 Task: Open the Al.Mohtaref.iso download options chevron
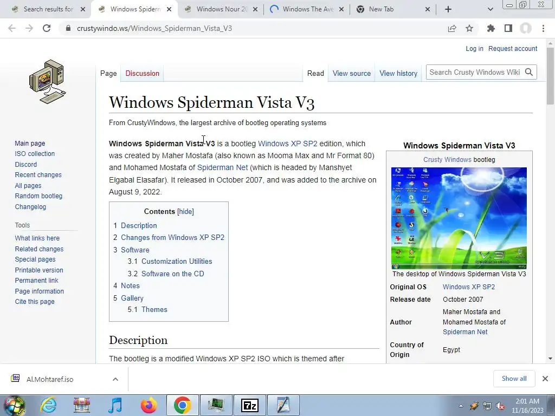[115, 379]
